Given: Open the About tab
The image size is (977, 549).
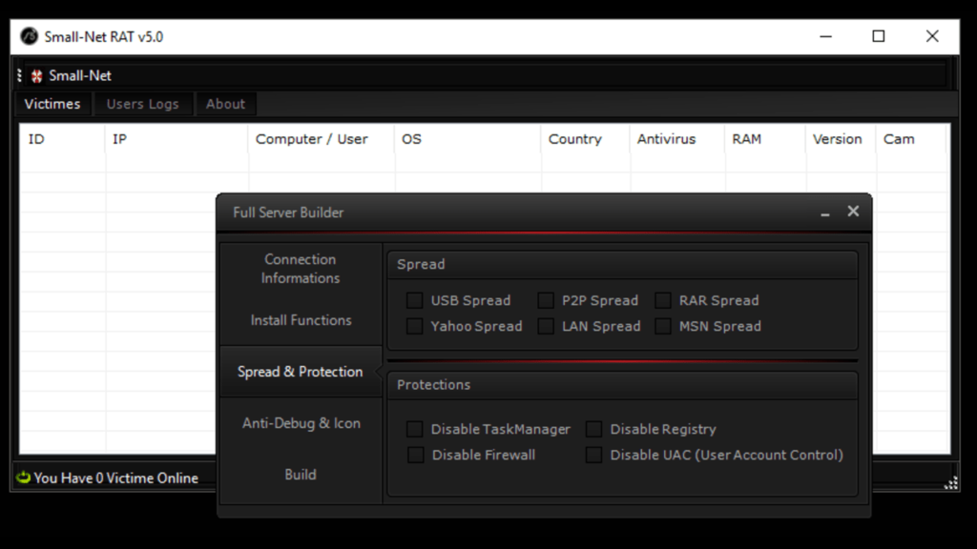Looking at the screenshot, I should click(225, 104).
